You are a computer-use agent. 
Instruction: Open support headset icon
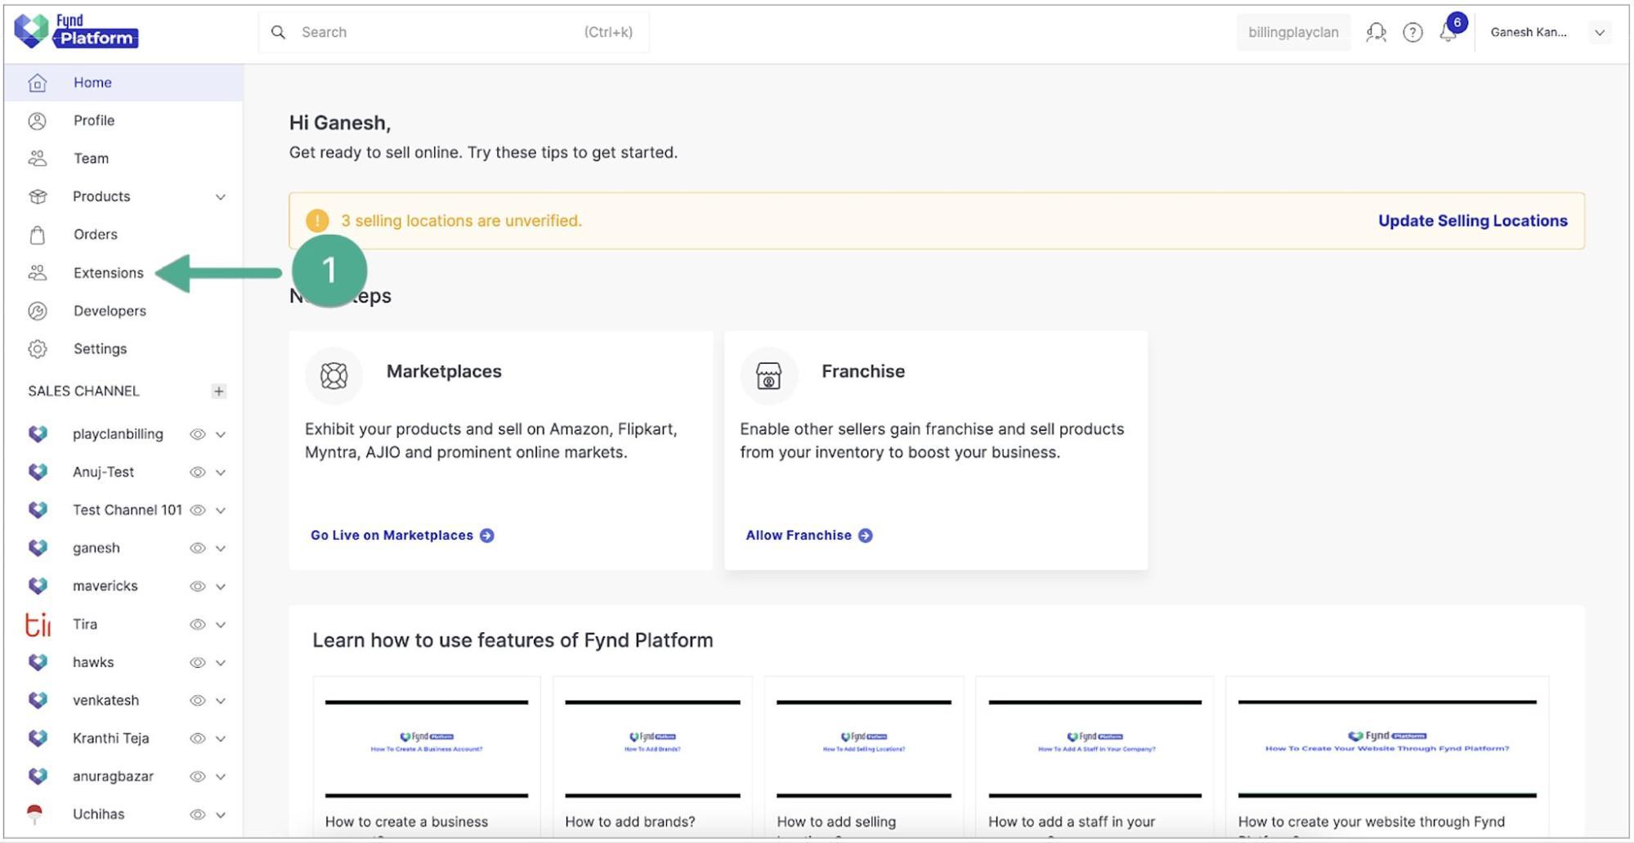[x=1376, y=32]
